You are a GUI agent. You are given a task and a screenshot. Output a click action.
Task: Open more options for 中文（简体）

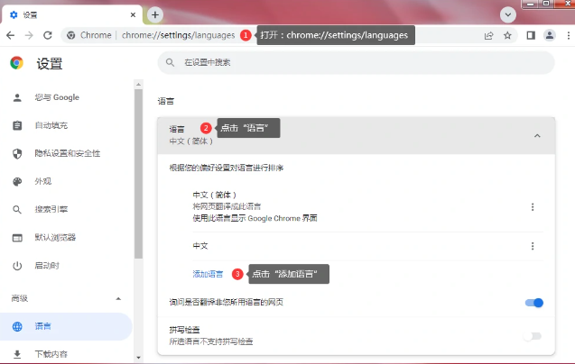click(x=533, y=206)
